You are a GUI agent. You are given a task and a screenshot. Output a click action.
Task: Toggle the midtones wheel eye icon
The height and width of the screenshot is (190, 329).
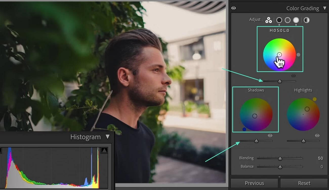(294, 76)
